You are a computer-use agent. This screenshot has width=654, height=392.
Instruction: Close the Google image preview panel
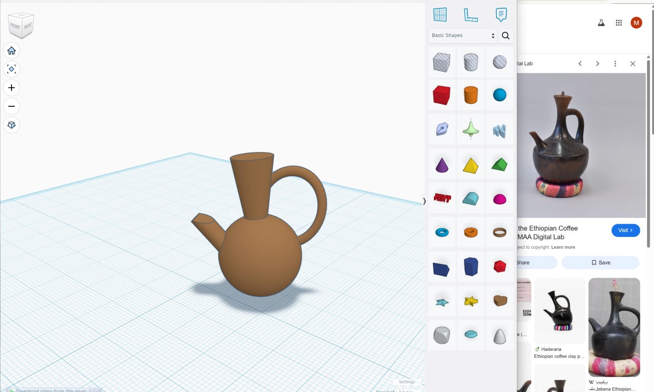633,64
